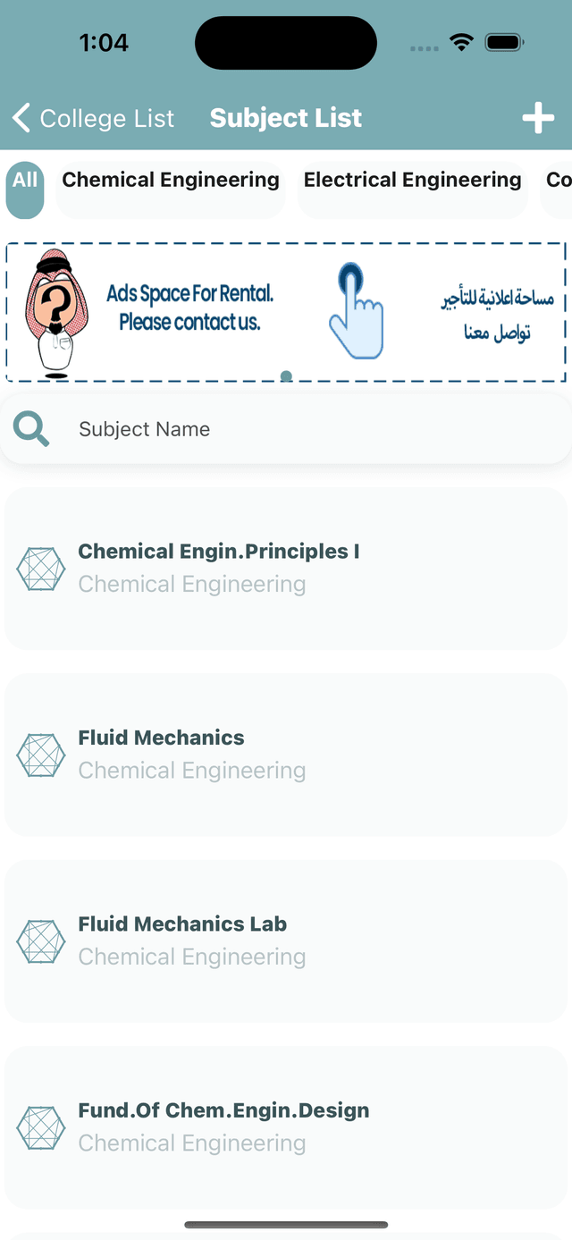
Task: Tap the ad banner page indicator dot
Action: coord(286,376)
